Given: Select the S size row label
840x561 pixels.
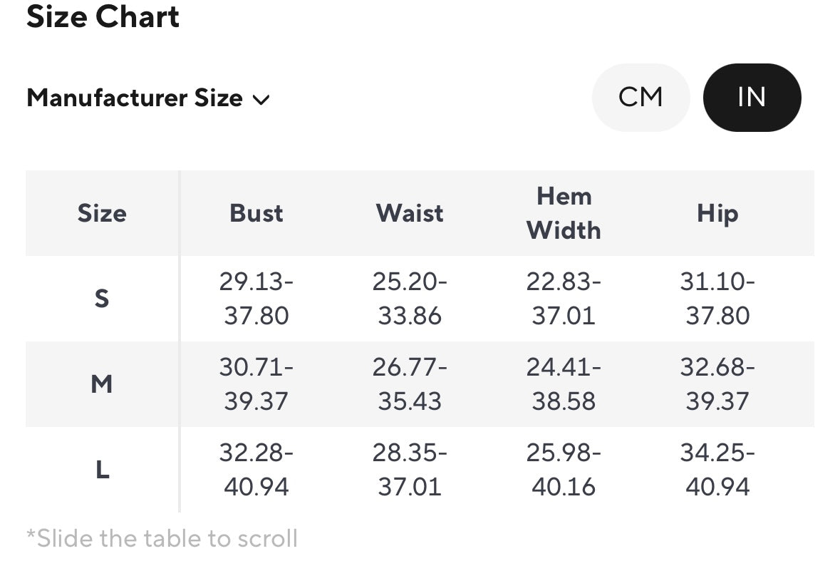Looking at the screenshot, I should point(102,299).
